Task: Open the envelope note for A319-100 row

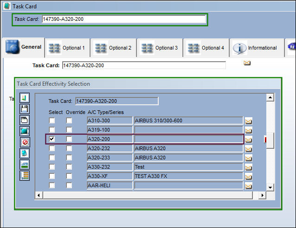Action: (248, 130)
